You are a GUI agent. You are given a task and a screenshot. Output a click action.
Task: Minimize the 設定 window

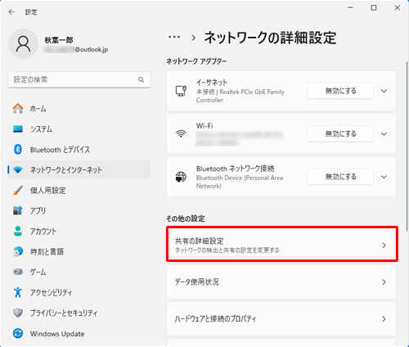point(350,8)
